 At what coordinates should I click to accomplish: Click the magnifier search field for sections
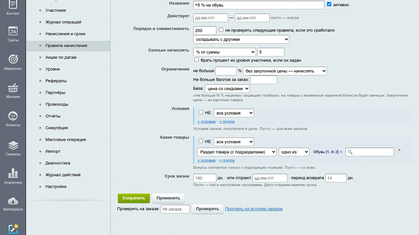pos(369,152)
